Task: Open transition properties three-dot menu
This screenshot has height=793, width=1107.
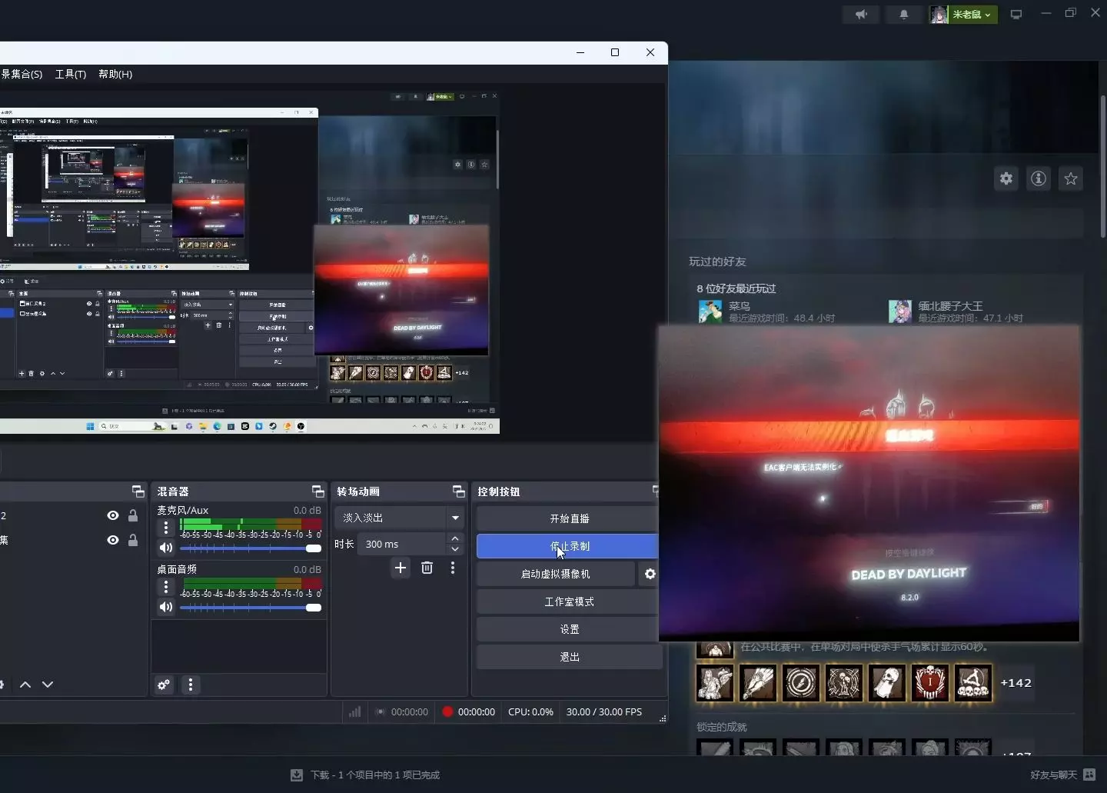Action: click(453, 568)
